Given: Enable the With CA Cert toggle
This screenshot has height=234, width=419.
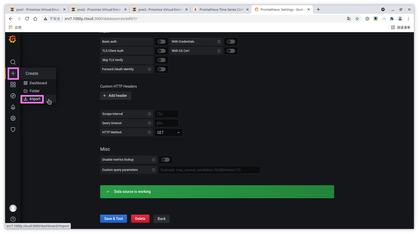Looking at the screenshot, I should [231, 51].
